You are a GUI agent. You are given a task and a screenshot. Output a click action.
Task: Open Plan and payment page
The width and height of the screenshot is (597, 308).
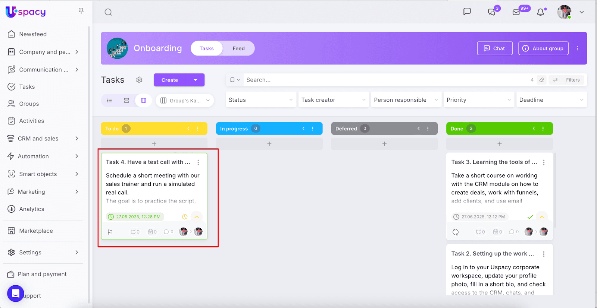(x=42, y=274)
